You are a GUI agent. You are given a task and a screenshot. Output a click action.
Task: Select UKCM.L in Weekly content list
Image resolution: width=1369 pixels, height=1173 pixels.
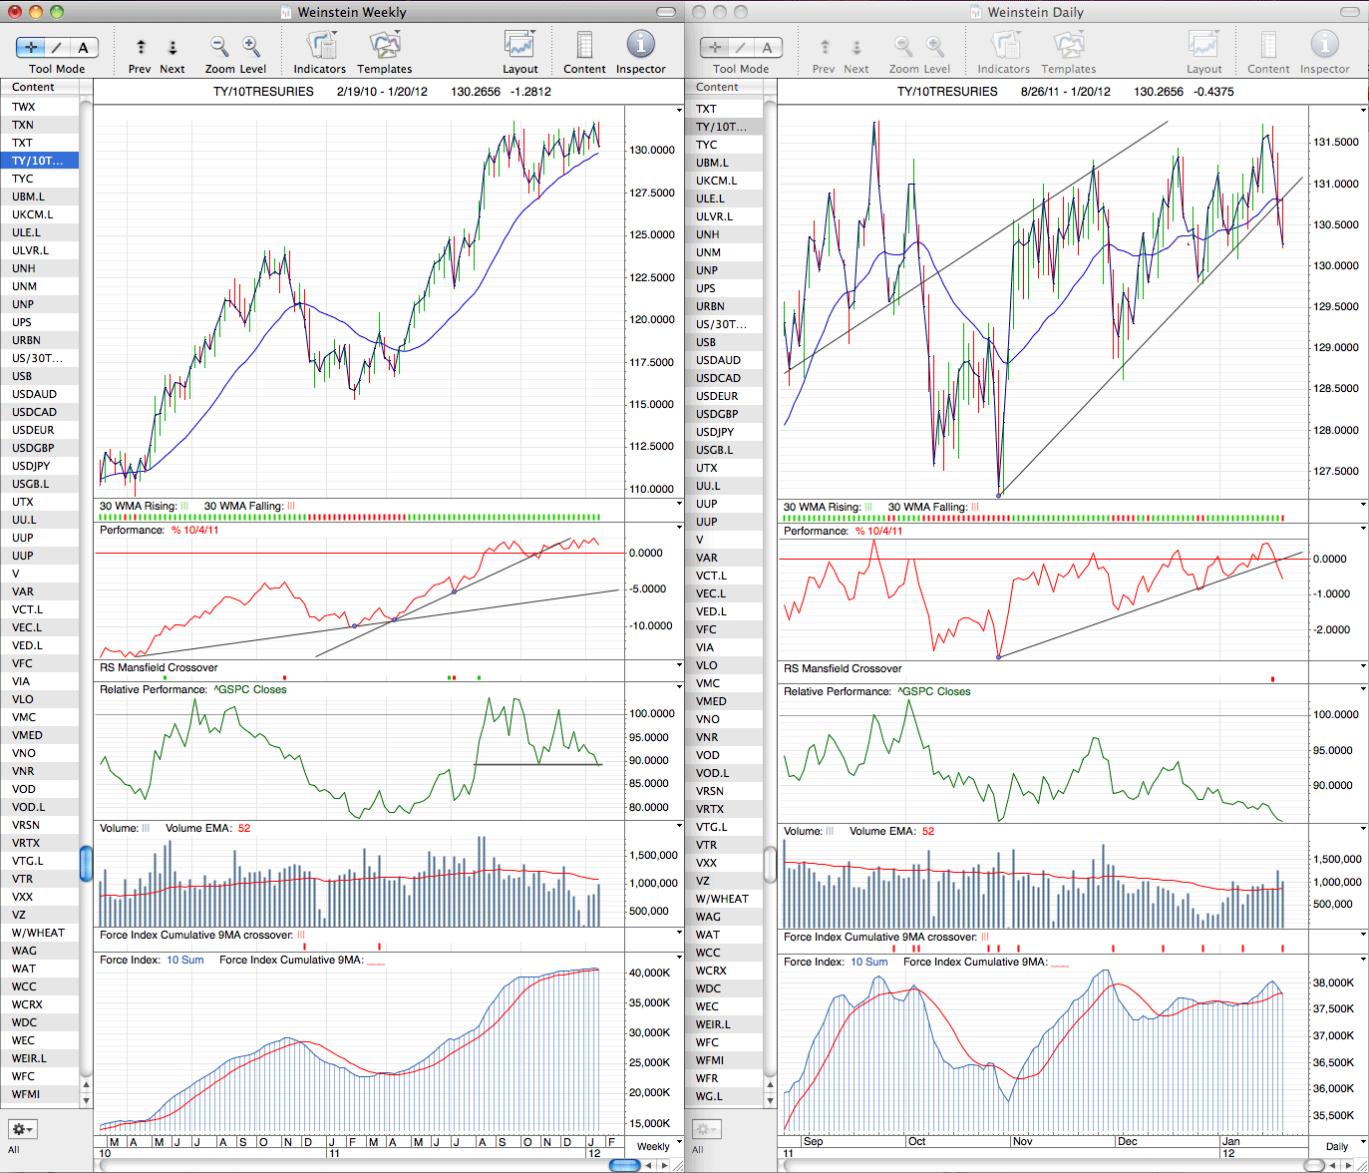[40, 214]
